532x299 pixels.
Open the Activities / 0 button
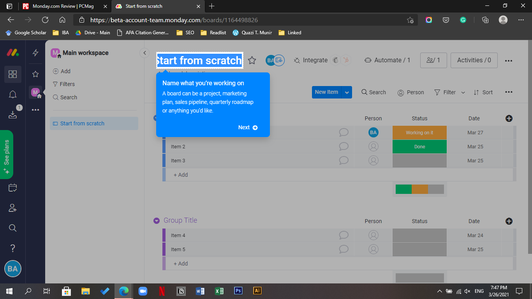pos(474,60)
